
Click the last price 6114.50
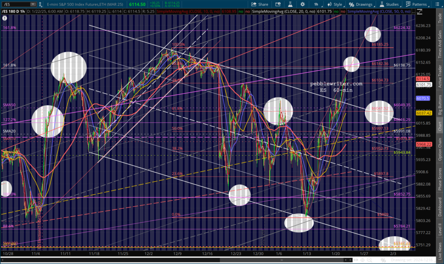137,4
